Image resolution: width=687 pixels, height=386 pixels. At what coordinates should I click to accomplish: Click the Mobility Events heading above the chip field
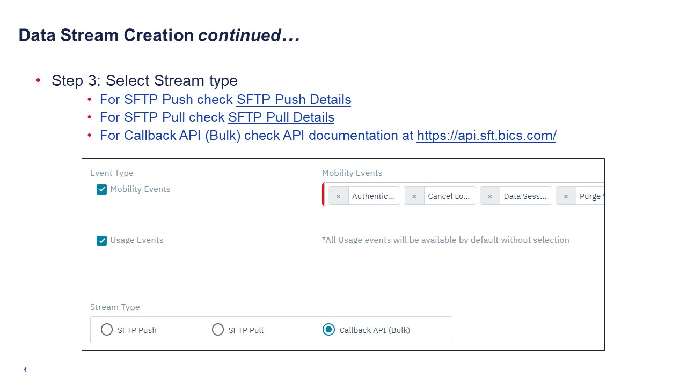(x=352, y=173)
